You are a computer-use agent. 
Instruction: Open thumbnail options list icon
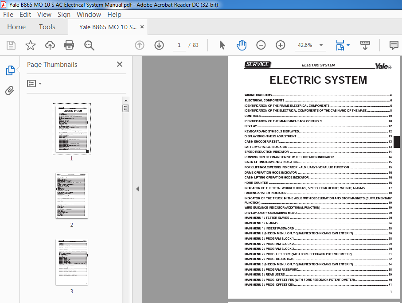31,84
